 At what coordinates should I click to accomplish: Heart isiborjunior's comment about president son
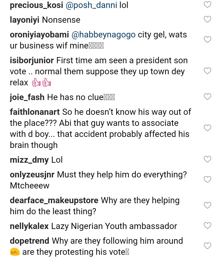(x=207, y=71)
